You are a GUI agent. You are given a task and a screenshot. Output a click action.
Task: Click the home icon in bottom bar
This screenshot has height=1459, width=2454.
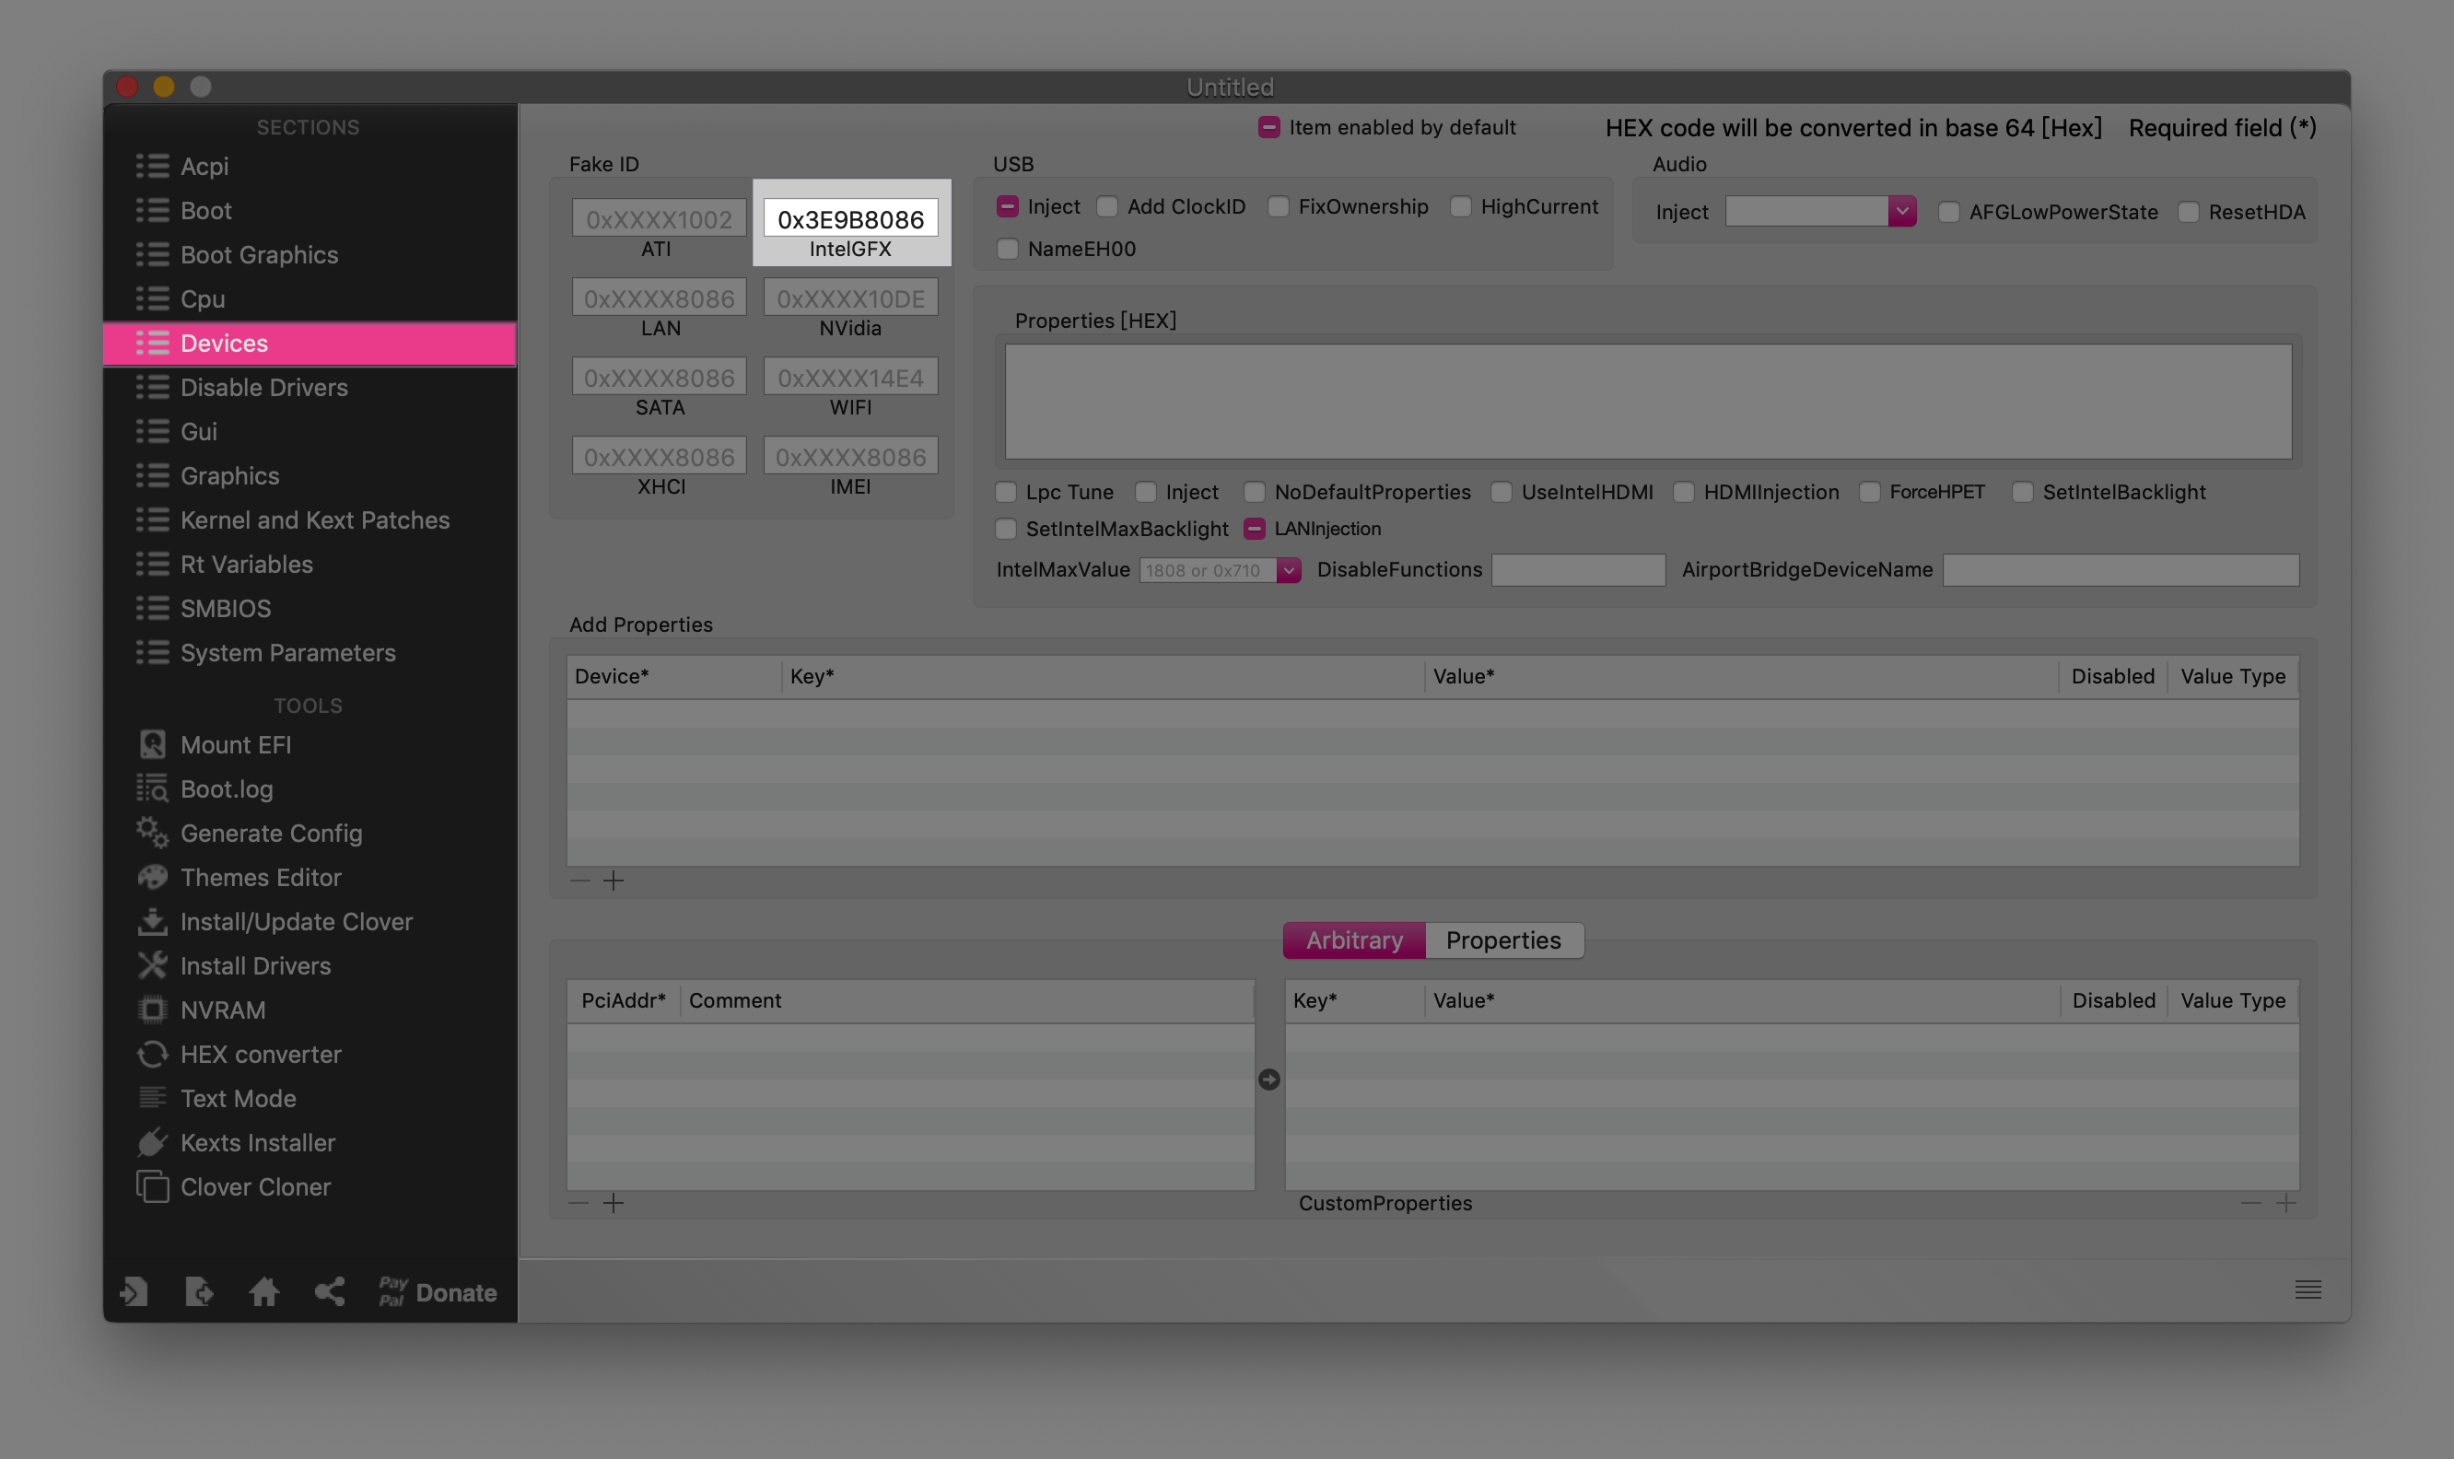[x=263, y=1290]
